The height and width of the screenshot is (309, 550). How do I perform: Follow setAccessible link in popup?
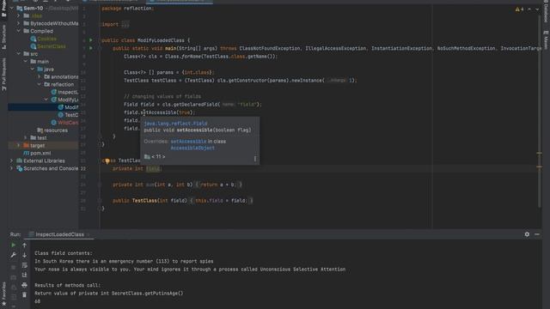tap(189, 142)
